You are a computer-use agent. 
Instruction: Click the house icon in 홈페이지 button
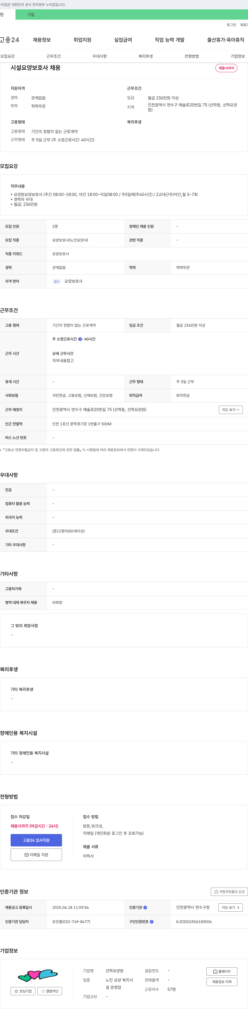(x=215, y=971)
